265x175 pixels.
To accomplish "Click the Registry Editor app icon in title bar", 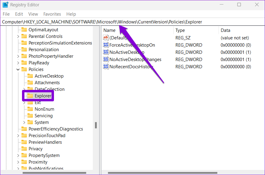I will pos(5,5).
